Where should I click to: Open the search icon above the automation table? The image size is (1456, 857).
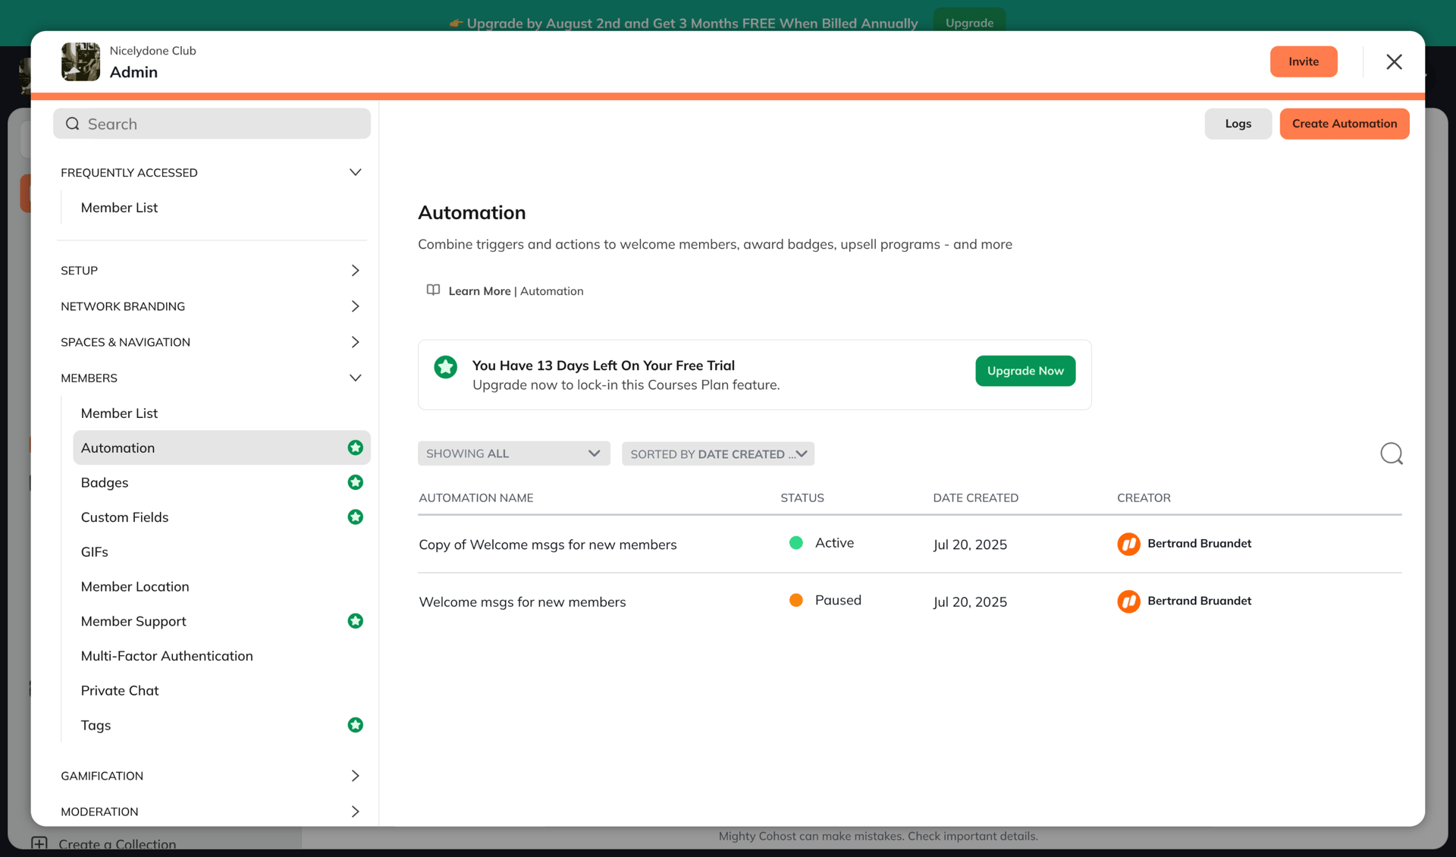pyautogui.click(x=1392, y=453)
